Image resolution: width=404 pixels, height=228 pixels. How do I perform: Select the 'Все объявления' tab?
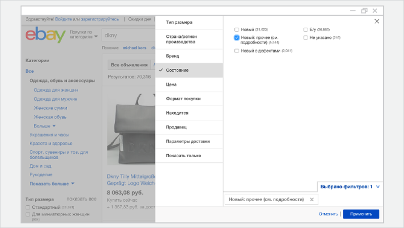129,65
